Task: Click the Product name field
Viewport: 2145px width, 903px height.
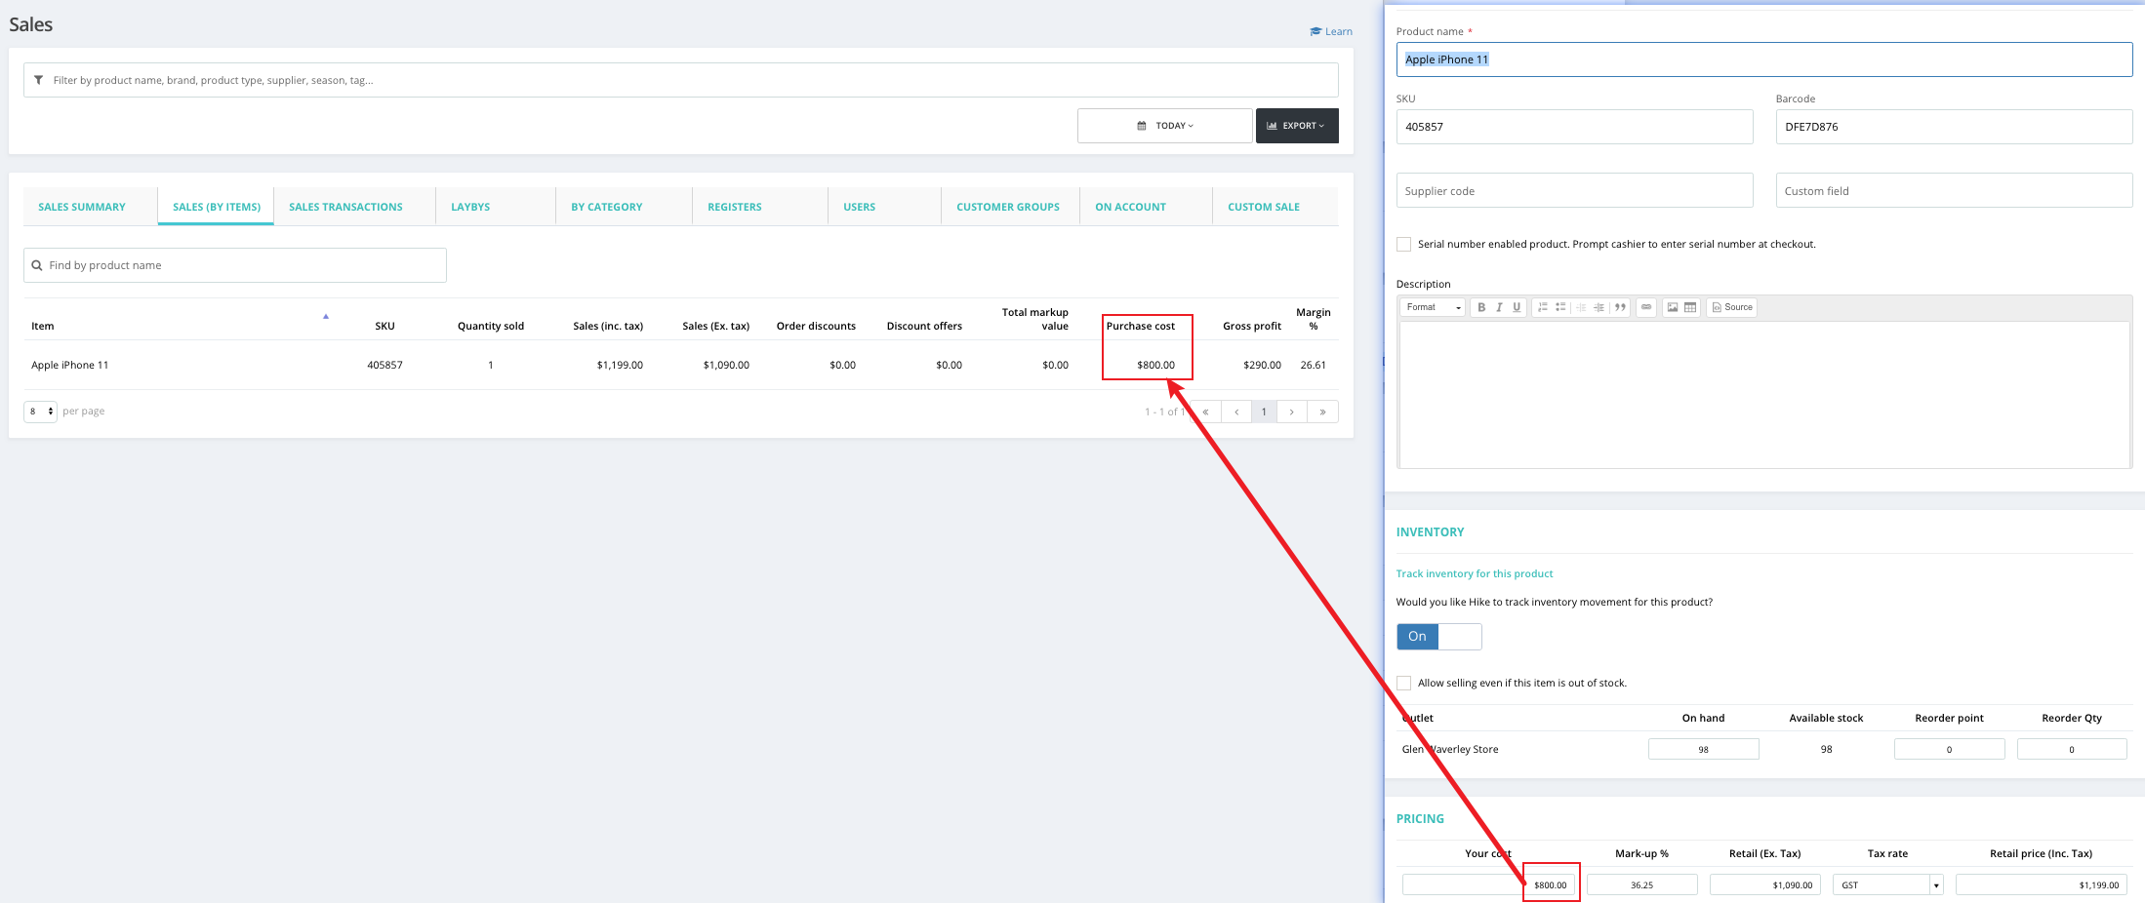Action: point(1764,59)
